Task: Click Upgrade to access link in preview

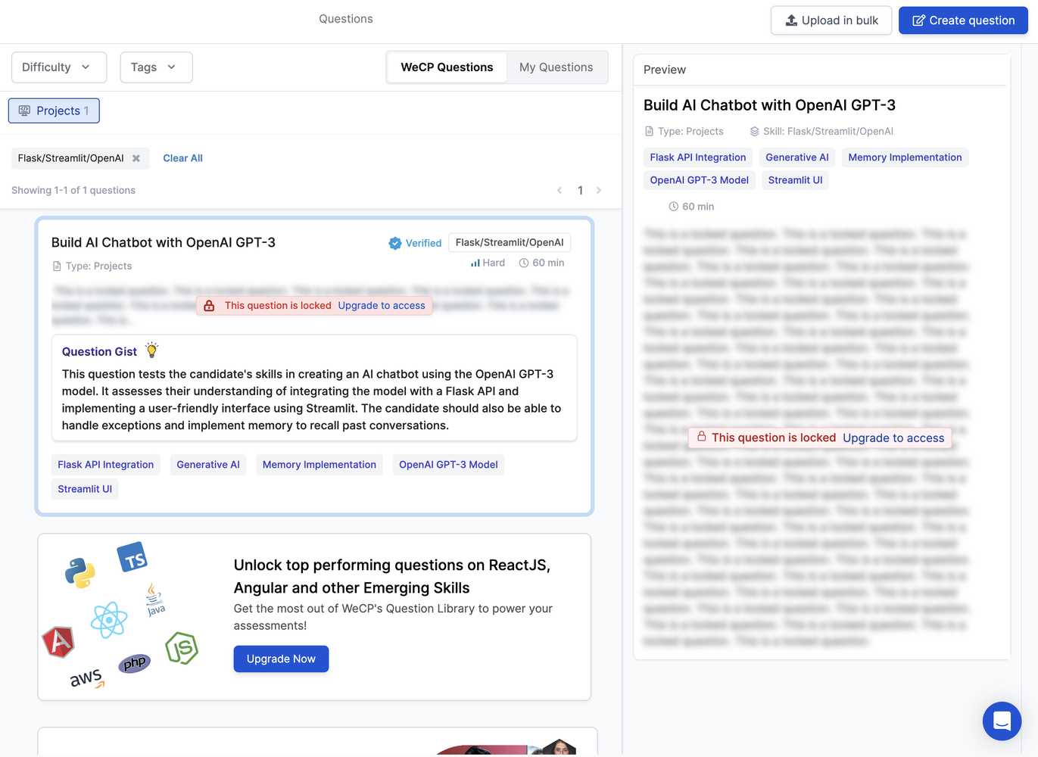Action: click(893, 438)
